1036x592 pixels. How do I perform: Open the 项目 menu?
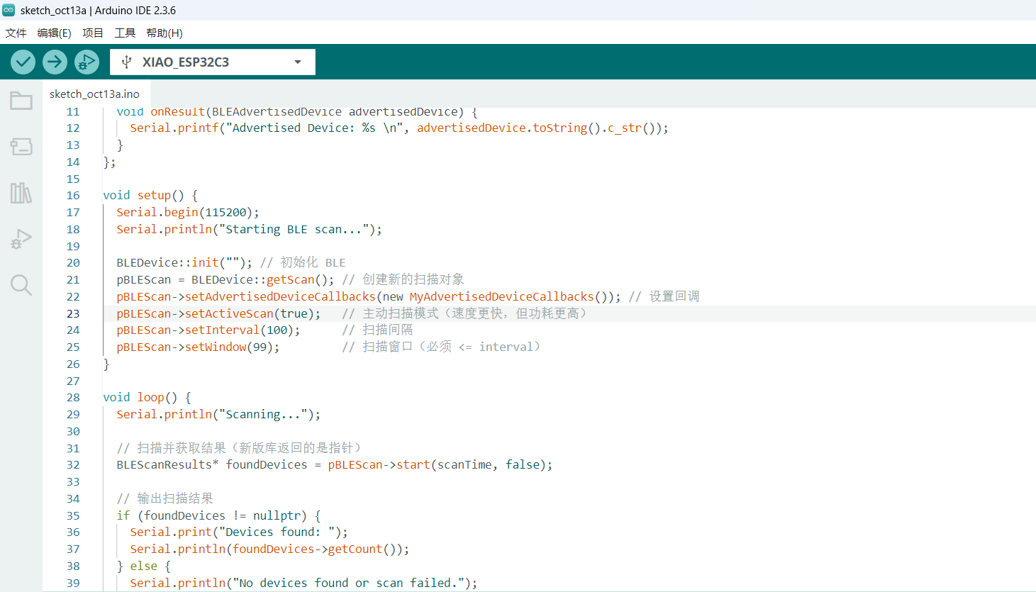pyautogui.click(x=93, y=33)
